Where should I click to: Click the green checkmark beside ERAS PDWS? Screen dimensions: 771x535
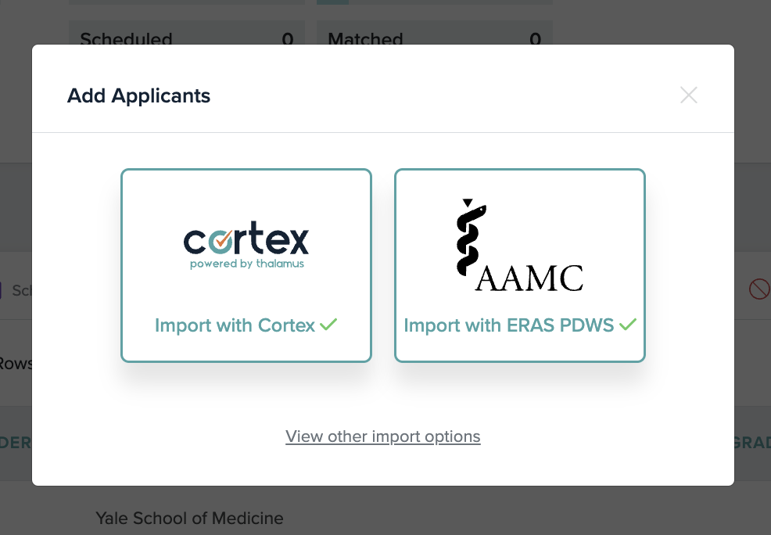point(628,325)
